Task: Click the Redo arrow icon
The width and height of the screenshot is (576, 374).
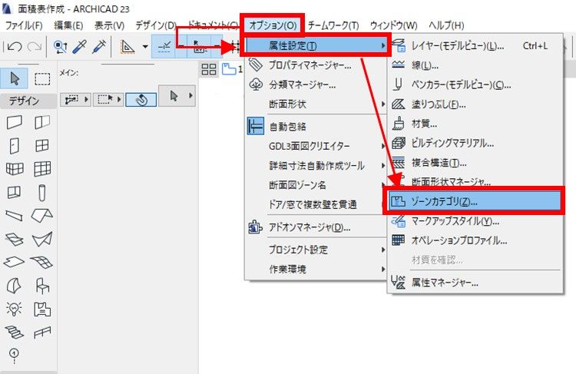Action: 35,47
